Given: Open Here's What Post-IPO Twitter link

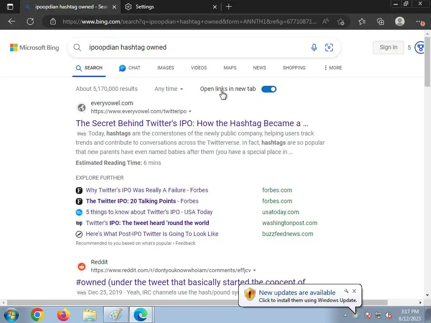Looking at the screenshot, I should pyautogui.click(x=152, y=234).
